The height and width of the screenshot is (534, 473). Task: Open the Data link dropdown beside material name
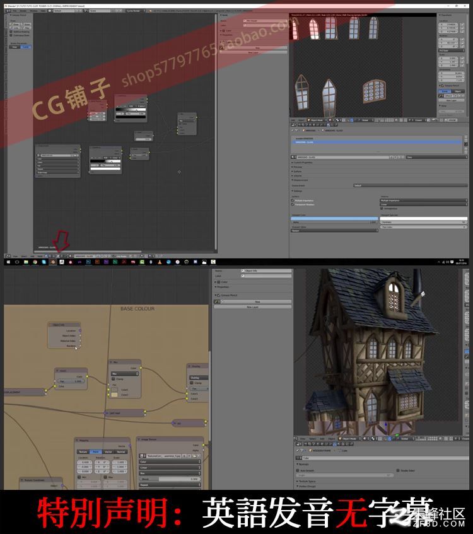[x=437, y=158]
